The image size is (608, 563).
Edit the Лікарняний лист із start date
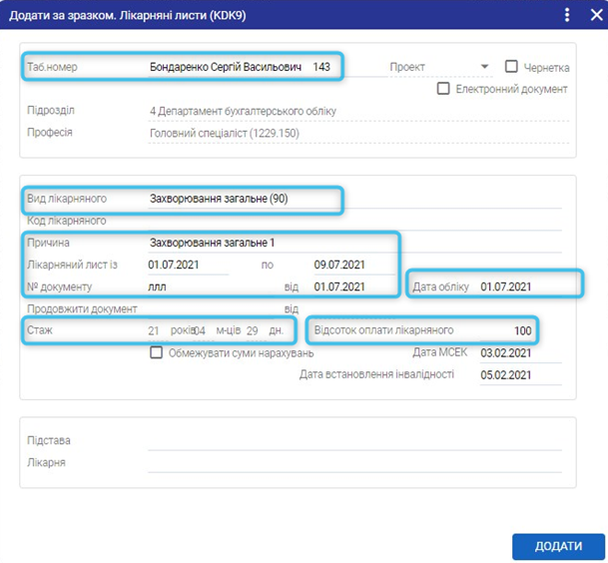(x=187, y=265)
